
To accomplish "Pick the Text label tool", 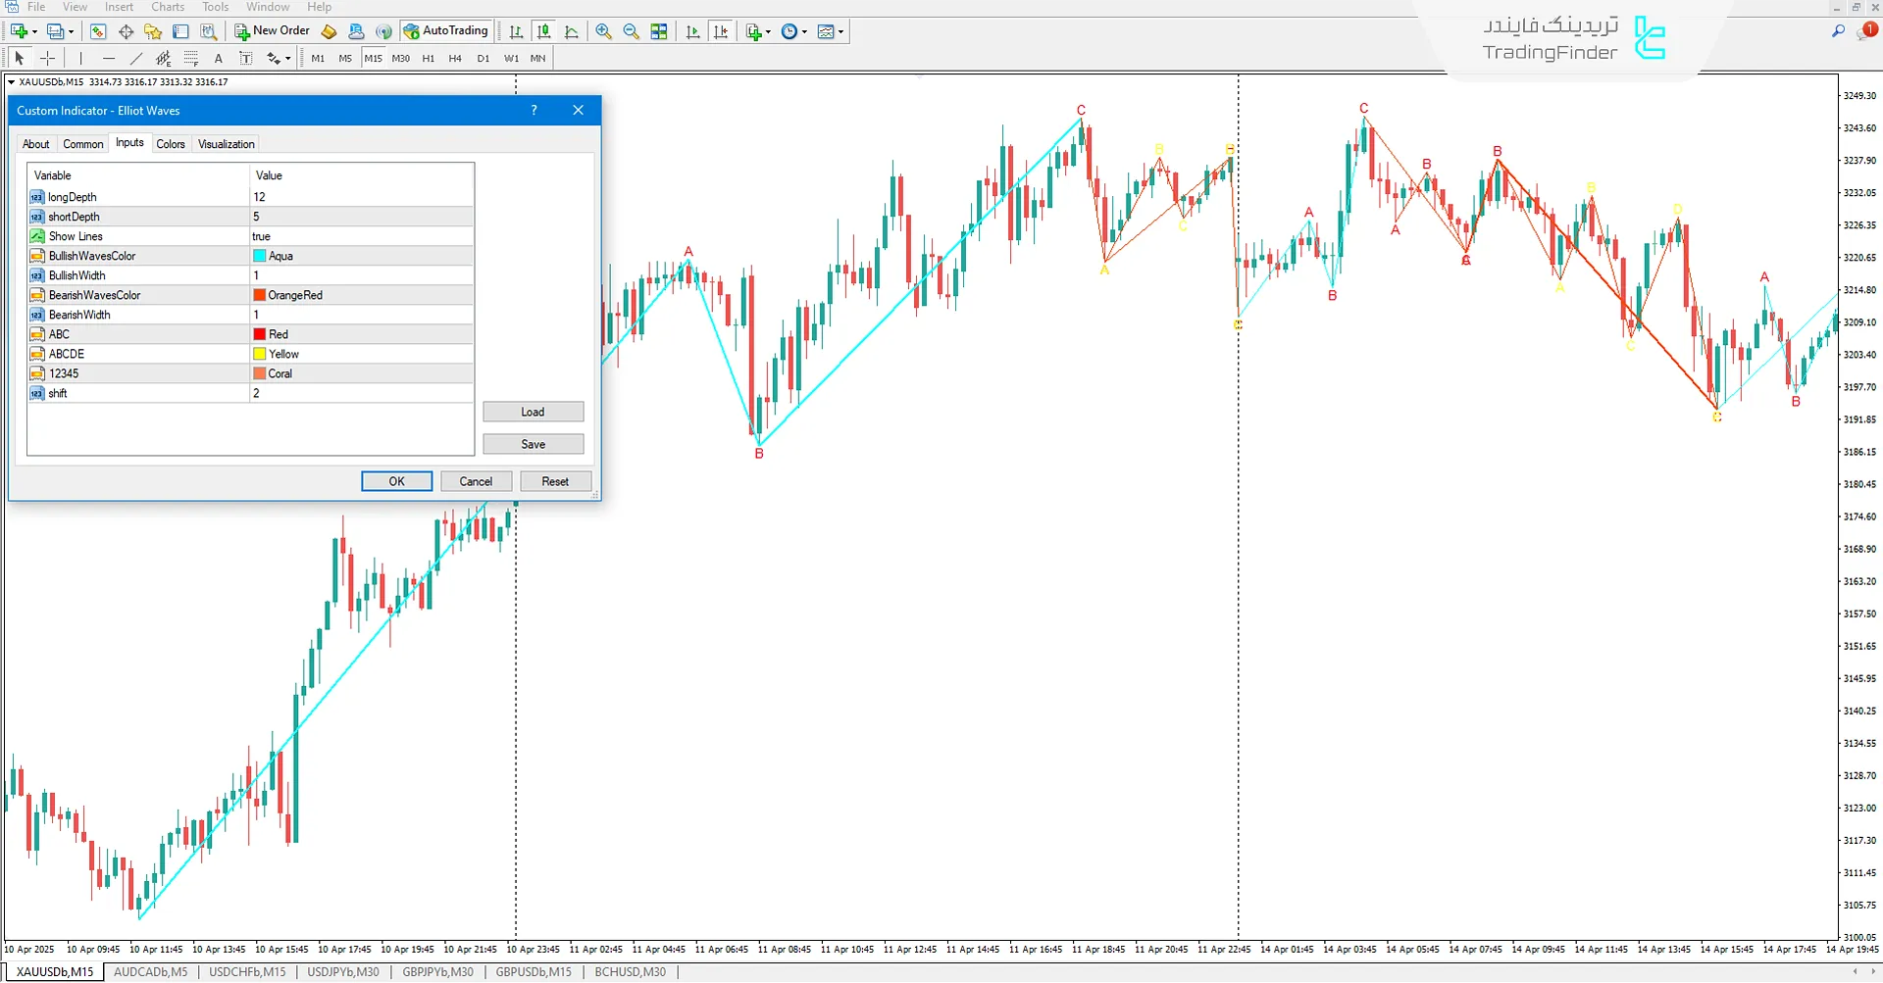I will click(246, 58).
